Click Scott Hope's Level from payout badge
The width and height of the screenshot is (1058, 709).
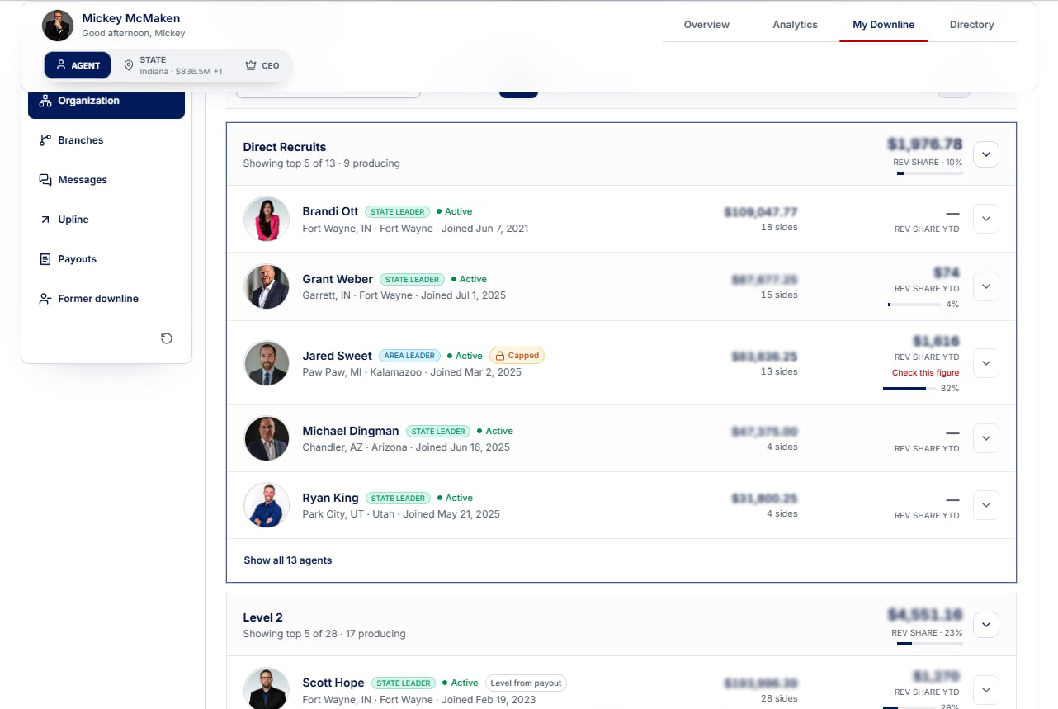coord(526,683)
